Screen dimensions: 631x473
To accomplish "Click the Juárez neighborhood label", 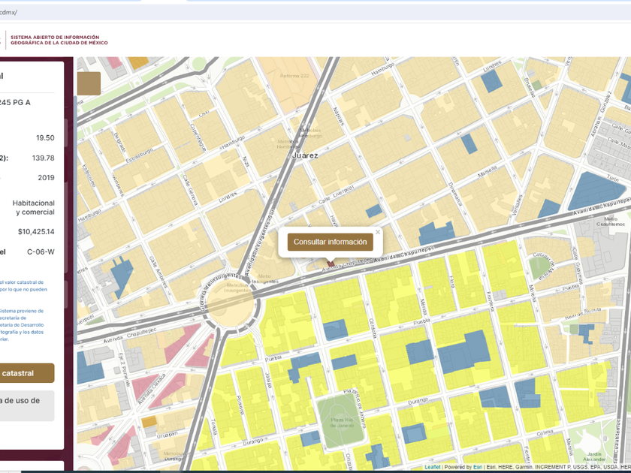I will coord(306,155).
